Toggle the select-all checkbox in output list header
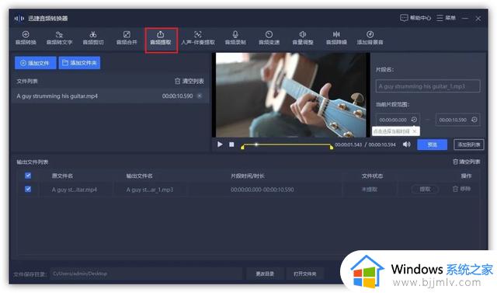This screenshot has height=293, width=497. [28, 176]
